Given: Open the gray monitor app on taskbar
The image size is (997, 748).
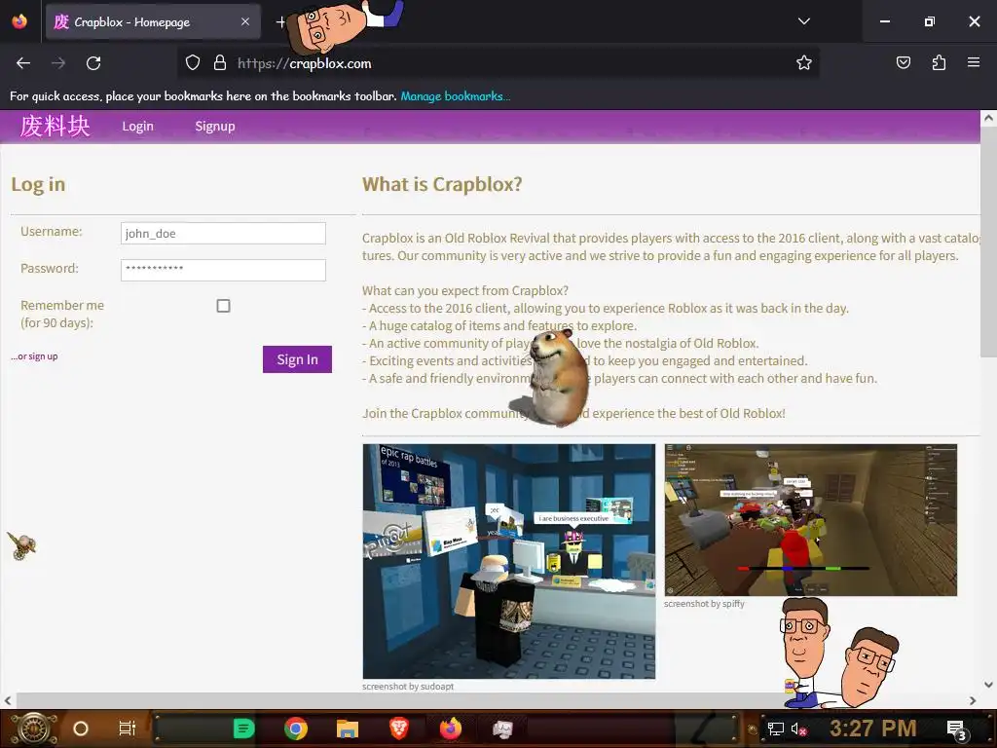Looking at the screenshot, I should pyautogui.click(x=502, y=729).
